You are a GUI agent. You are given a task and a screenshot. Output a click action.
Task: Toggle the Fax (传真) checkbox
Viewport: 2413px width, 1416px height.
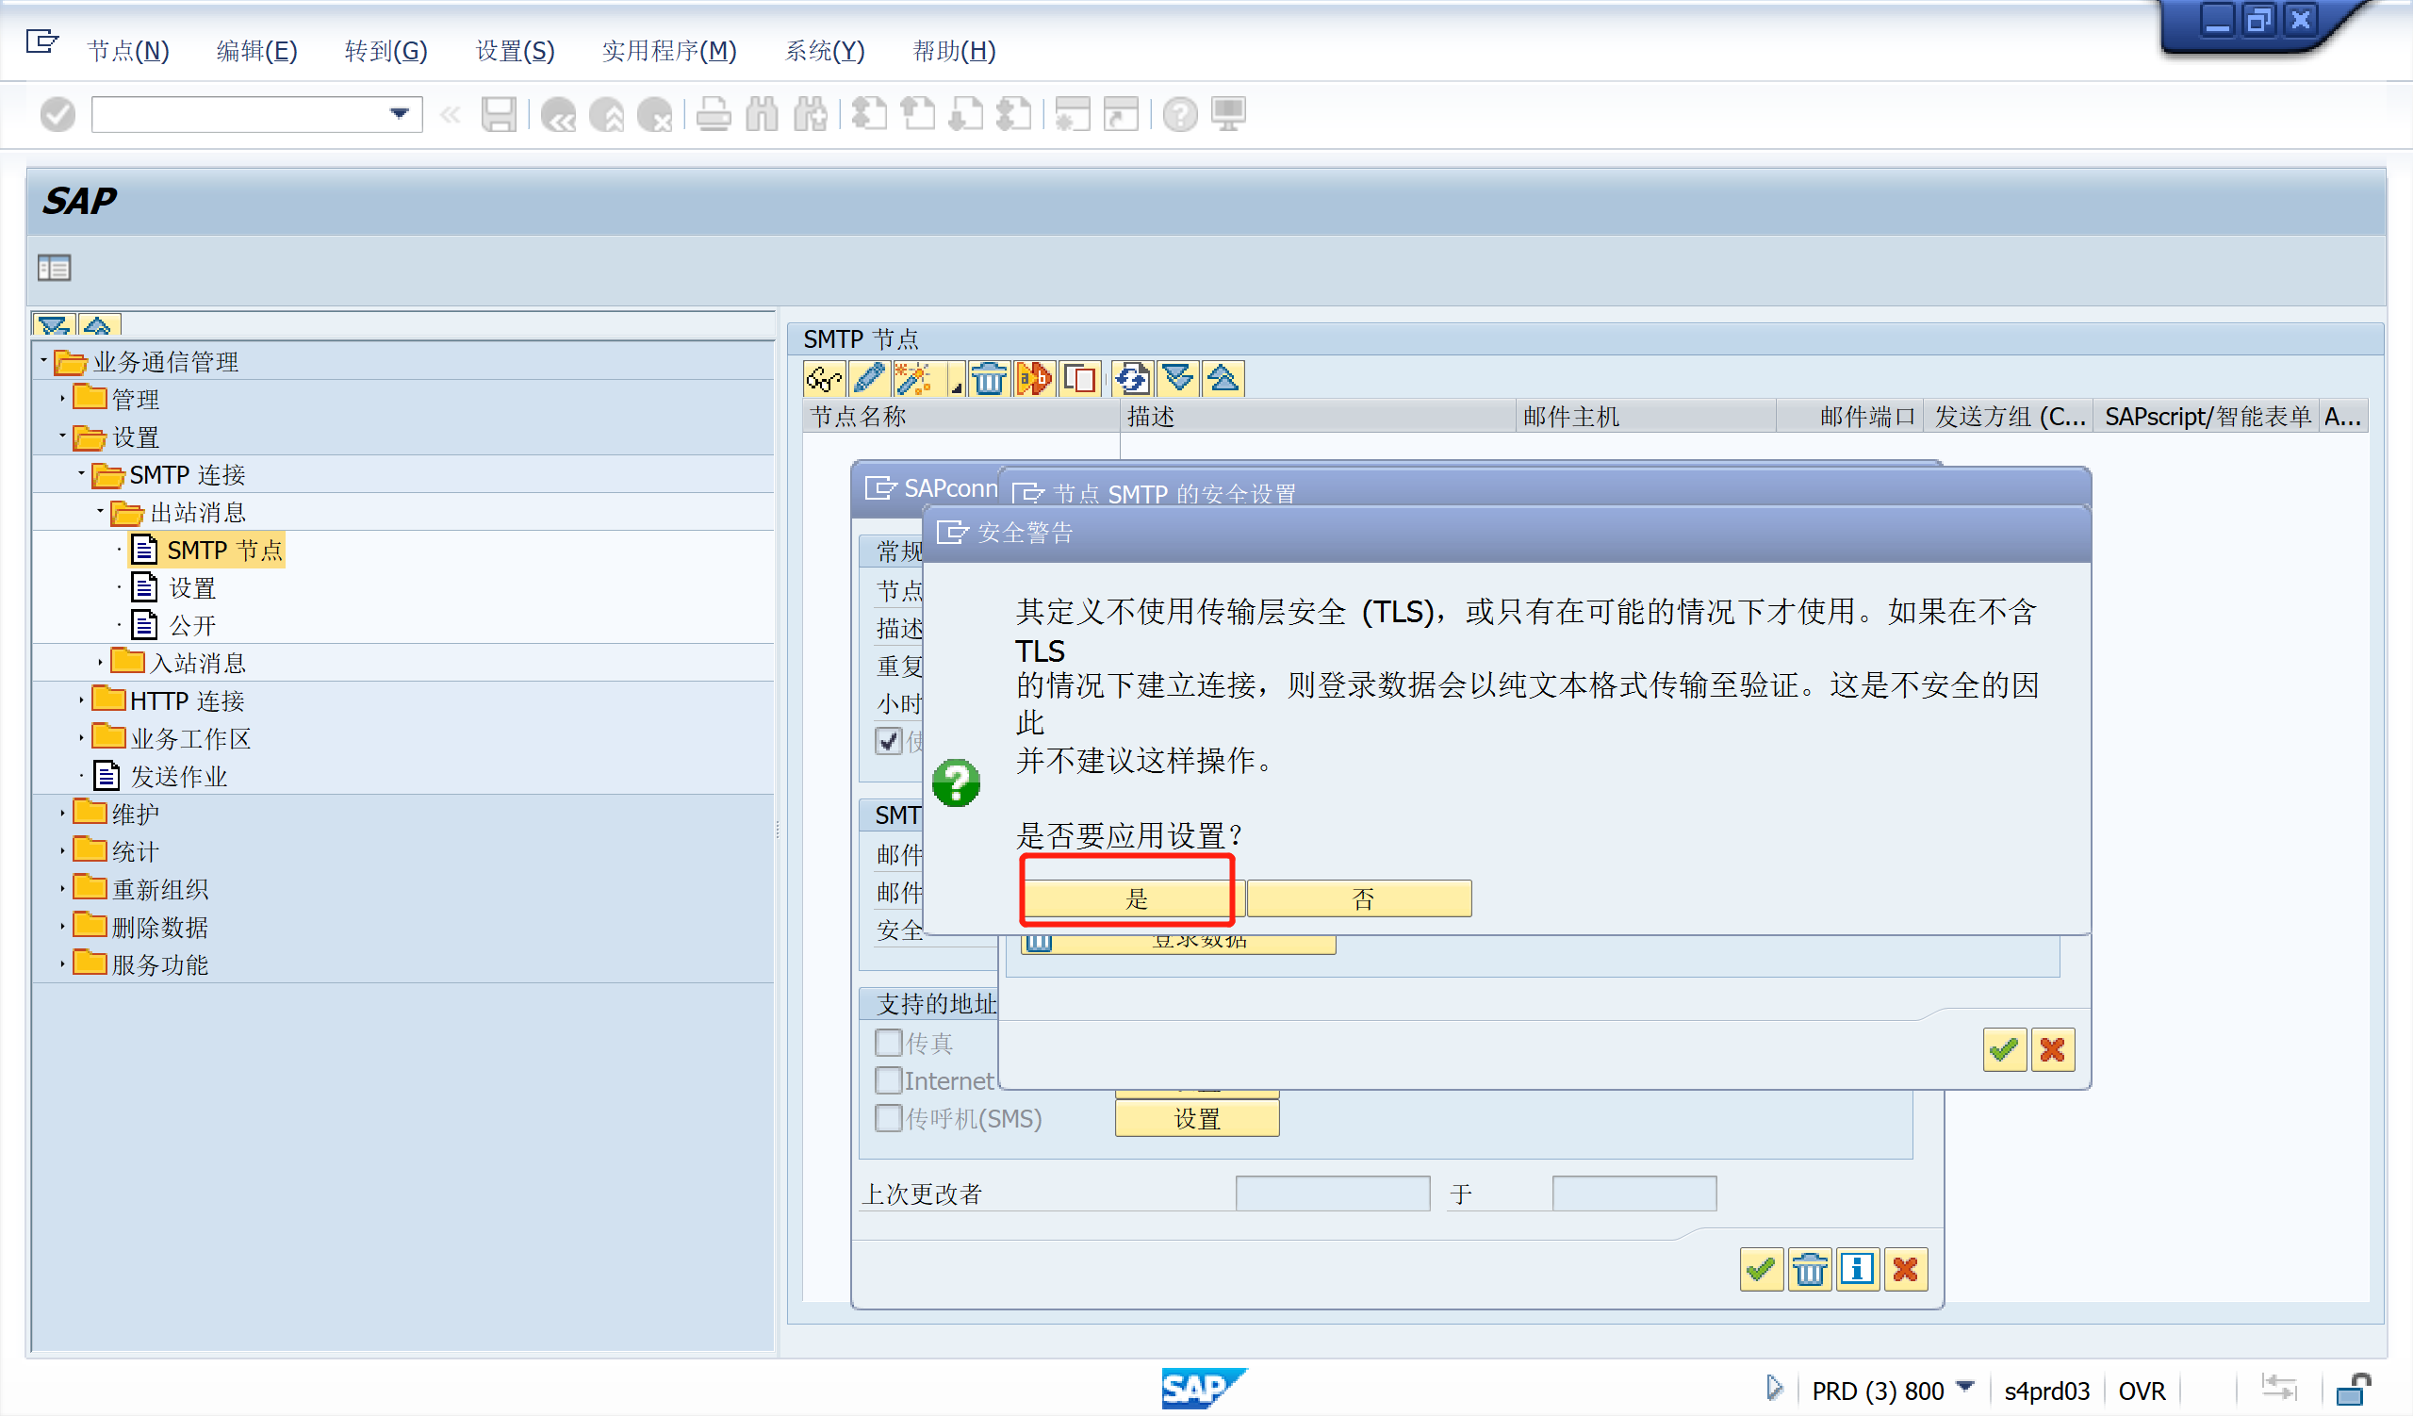click(x=889, y=1043)
